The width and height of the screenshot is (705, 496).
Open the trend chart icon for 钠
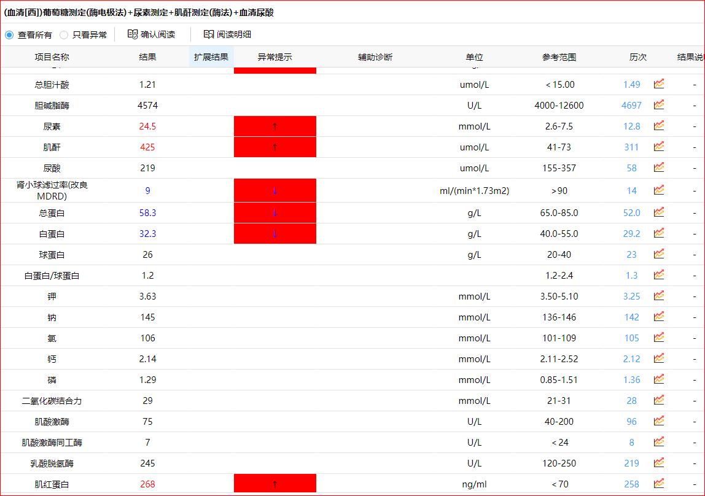(659, 317)
